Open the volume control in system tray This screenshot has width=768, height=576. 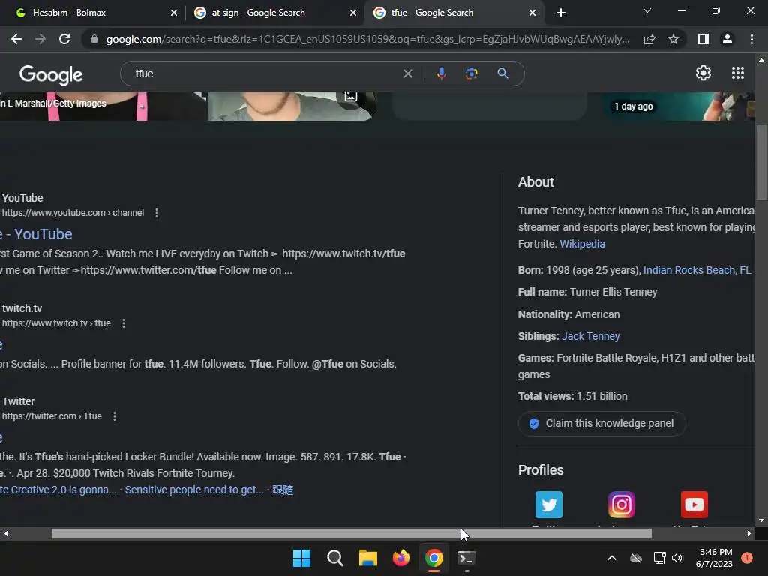point(677,558)
